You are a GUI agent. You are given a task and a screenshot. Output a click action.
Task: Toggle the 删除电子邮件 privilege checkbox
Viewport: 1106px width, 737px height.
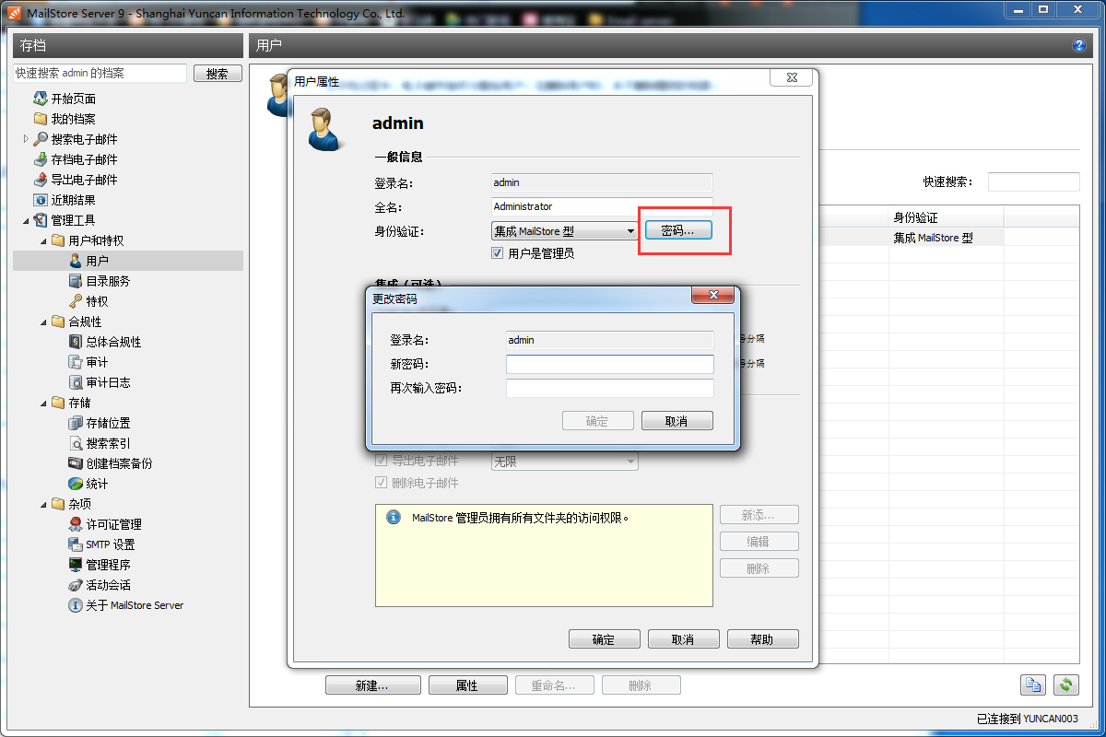coord(381,482)
